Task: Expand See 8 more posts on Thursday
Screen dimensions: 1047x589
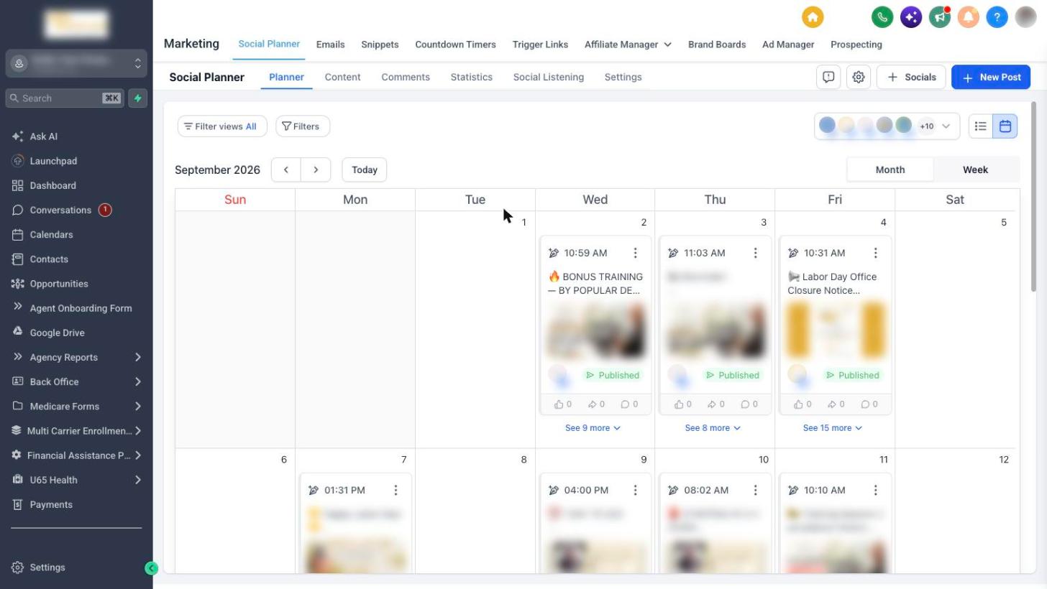Action: click(x=713, y=428)
